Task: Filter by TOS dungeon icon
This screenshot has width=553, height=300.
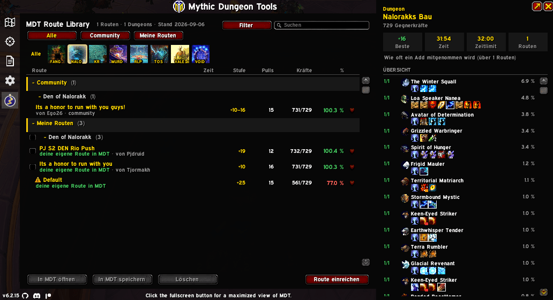Action: click(x=159, y=54)
